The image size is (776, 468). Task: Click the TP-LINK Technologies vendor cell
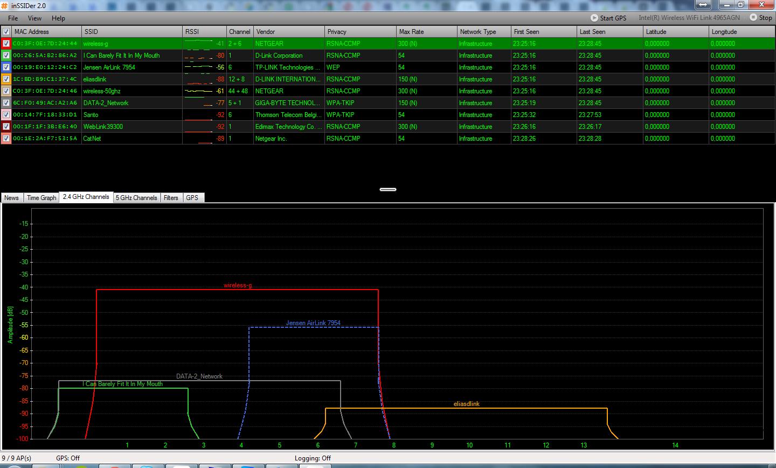click(x=289, y=67)
